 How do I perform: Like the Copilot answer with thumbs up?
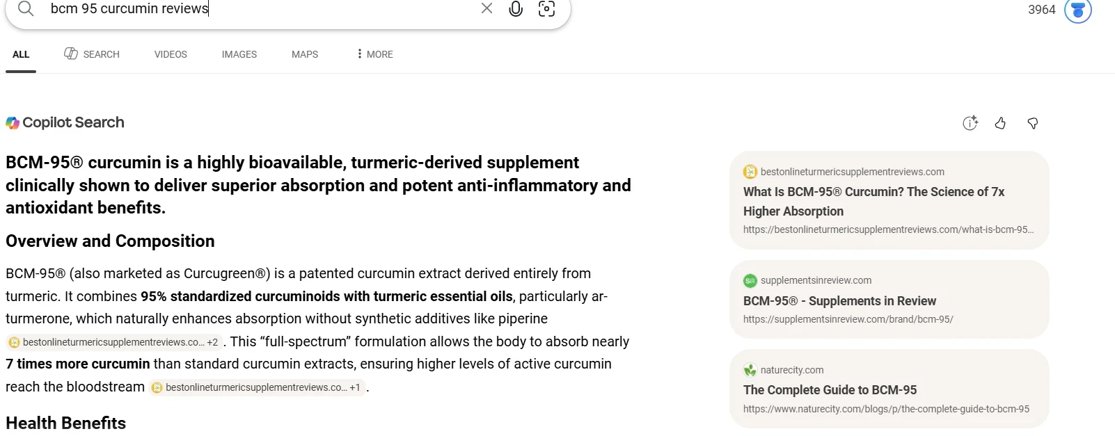(x=1000, y=123)
